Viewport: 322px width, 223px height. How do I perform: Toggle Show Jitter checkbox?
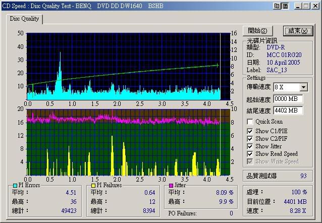tap(250, 146)
